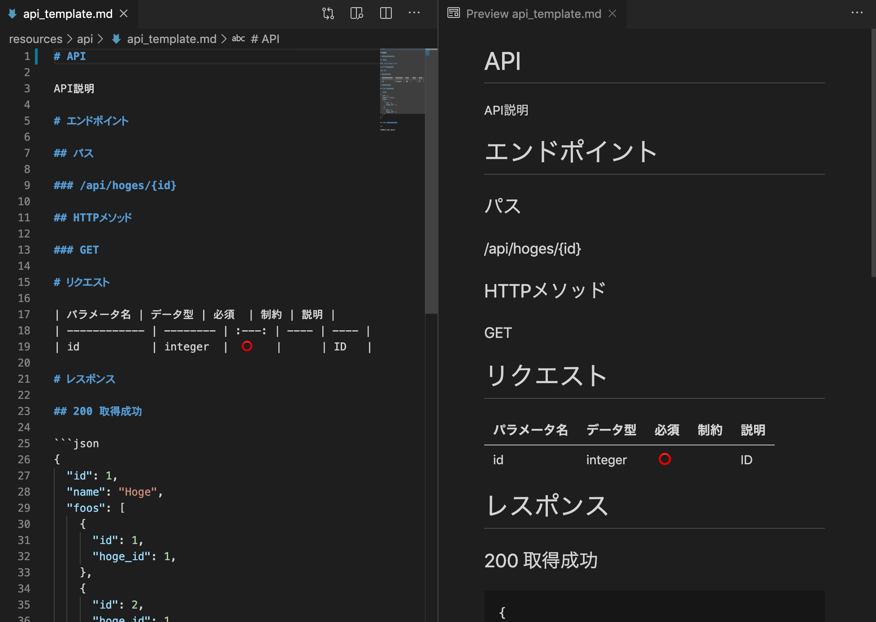Click 'データ型' table header in preview
Screen dimensions: 876x622
pyautogui.click(x=611, y=430)
